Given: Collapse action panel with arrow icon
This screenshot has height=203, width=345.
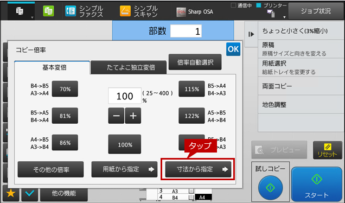Looking at the screenshot, I should [251, 34].
